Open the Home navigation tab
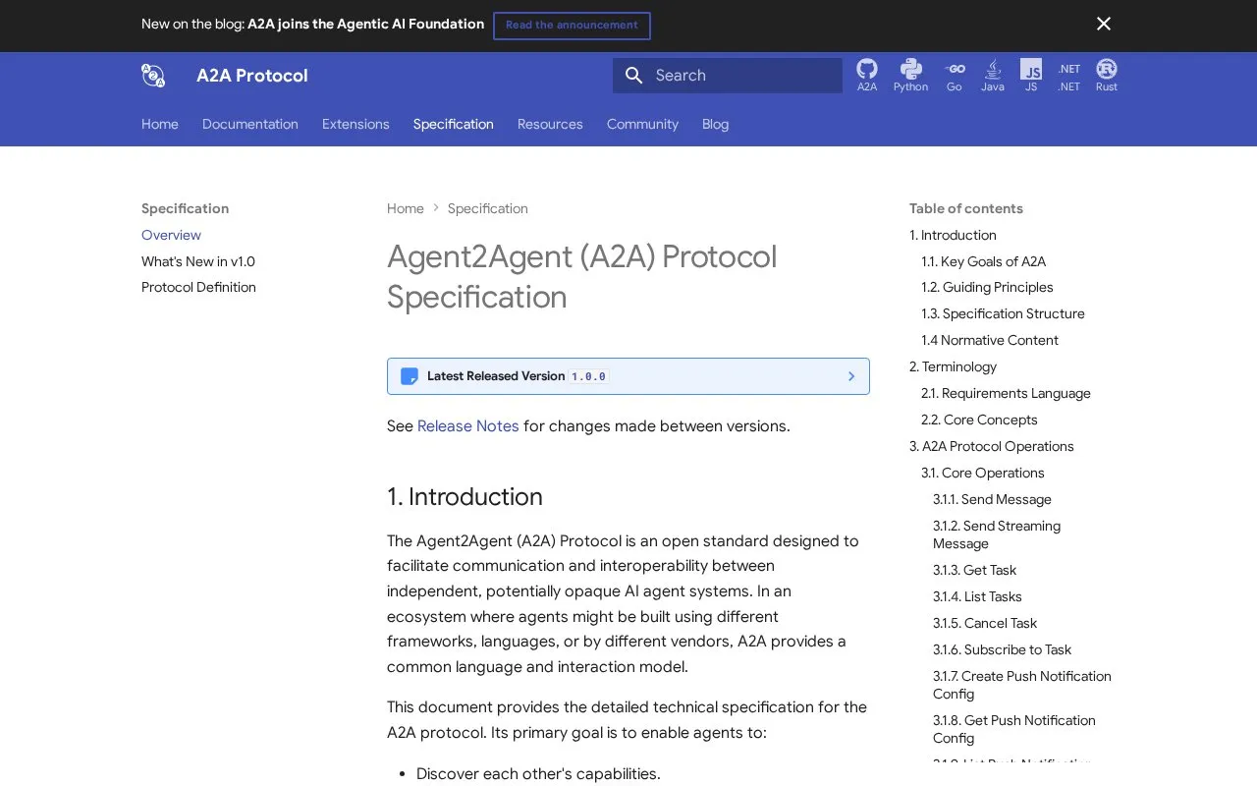The height and width of the screenshot is (786, 1257). click(x=160, y=124)
